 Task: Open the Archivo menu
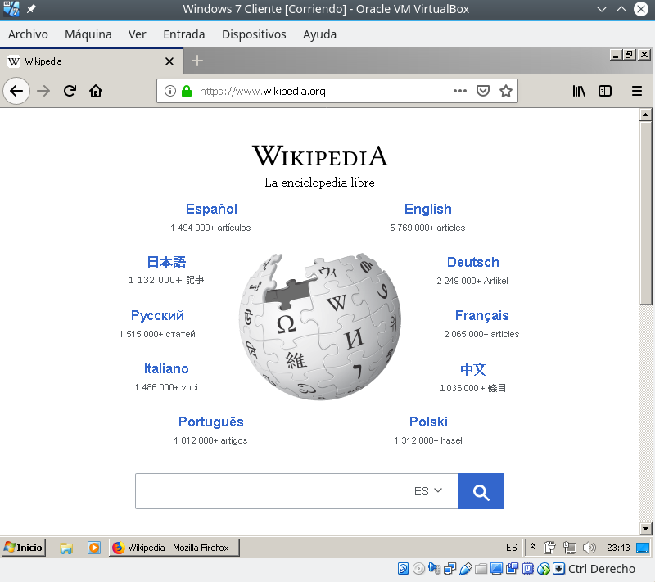coord(28,34)
